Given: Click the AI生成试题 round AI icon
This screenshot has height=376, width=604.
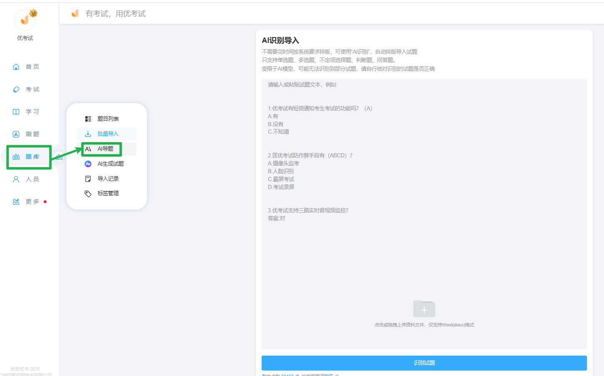Looking at the screenshot, I should [88, 164].
